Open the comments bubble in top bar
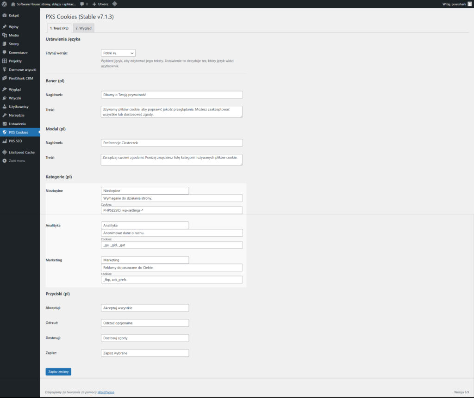 84,4
